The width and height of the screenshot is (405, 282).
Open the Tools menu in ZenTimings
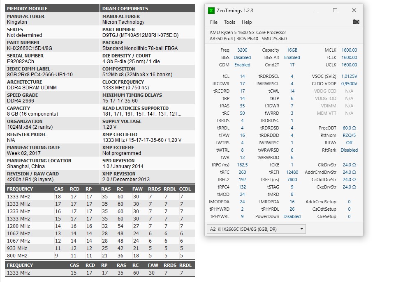[x=229, y=22]
